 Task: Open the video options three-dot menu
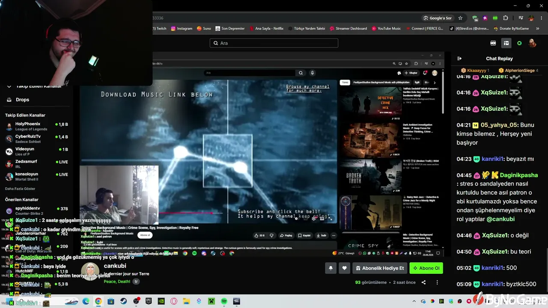pos(437,282)
